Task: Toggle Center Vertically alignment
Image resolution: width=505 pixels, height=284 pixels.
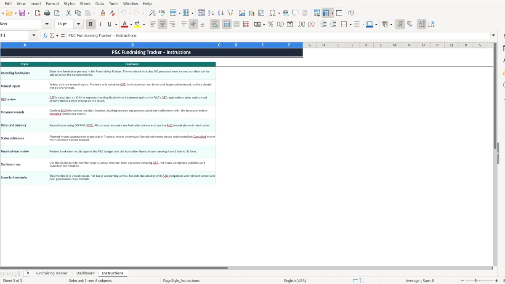Action: tap(193, 24)
